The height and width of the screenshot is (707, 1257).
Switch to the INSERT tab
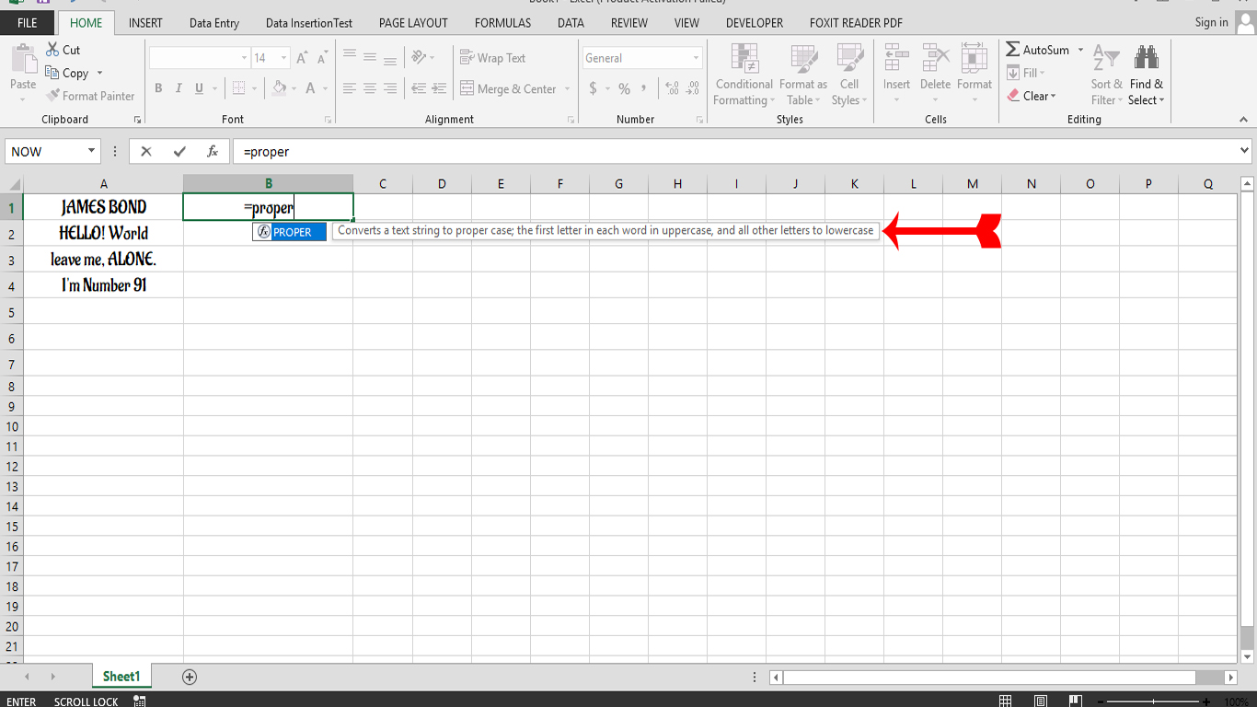(x=145, y=23)
